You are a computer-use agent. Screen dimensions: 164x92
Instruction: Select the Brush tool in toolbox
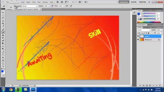pos(3,32)
